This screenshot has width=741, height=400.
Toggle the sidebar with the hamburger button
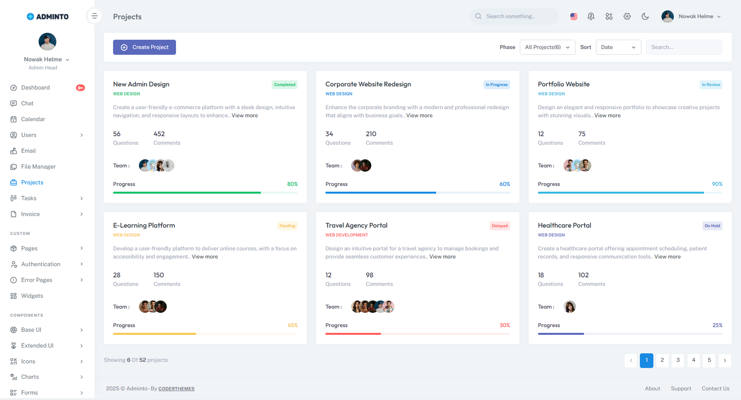click(x=94, y=16)
